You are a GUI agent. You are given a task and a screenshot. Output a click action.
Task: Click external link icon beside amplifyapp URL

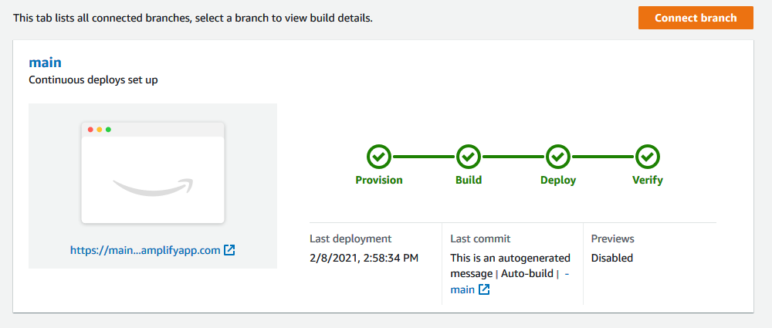(x=229, y=250)
